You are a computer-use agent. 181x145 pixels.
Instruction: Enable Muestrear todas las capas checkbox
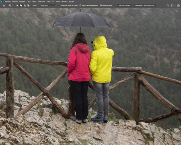[60, 6]
